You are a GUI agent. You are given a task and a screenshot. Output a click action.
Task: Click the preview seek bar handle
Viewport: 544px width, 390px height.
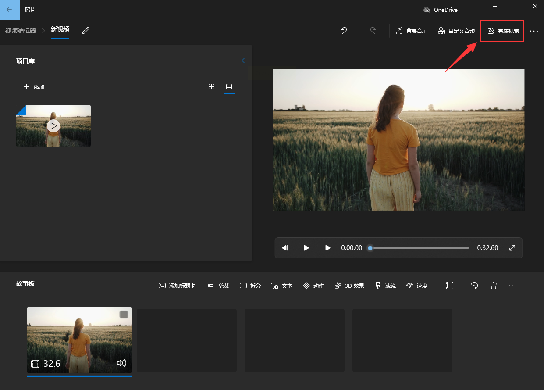click(370, 248)
